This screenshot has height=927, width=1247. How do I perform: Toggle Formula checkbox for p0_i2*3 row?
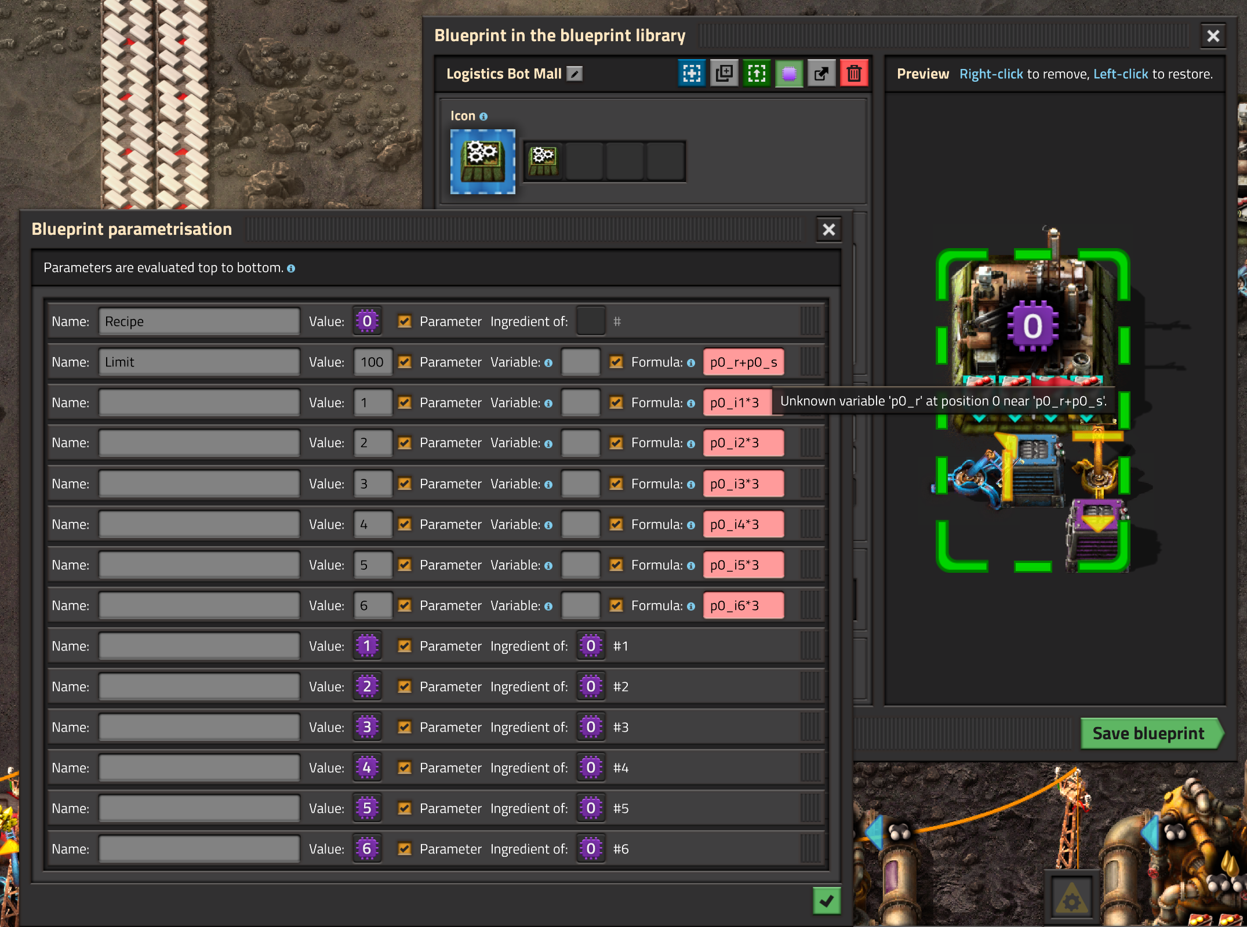pyautogui.click(x=616, y=443)
